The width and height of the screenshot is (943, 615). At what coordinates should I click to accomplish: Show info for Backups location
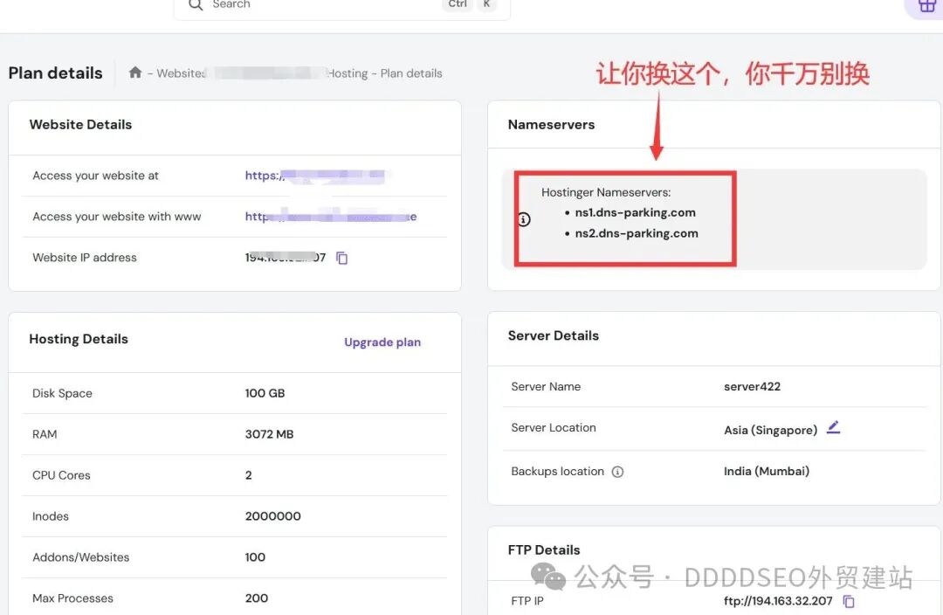[x=617, y=472]
